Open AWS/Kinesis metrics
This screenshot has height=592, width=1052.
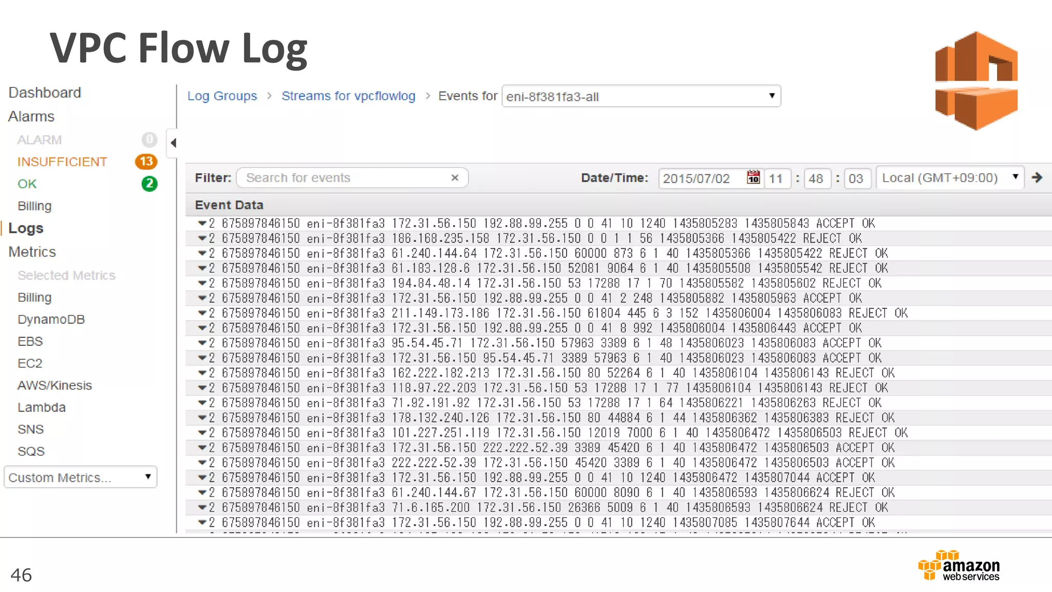point(54,385)
